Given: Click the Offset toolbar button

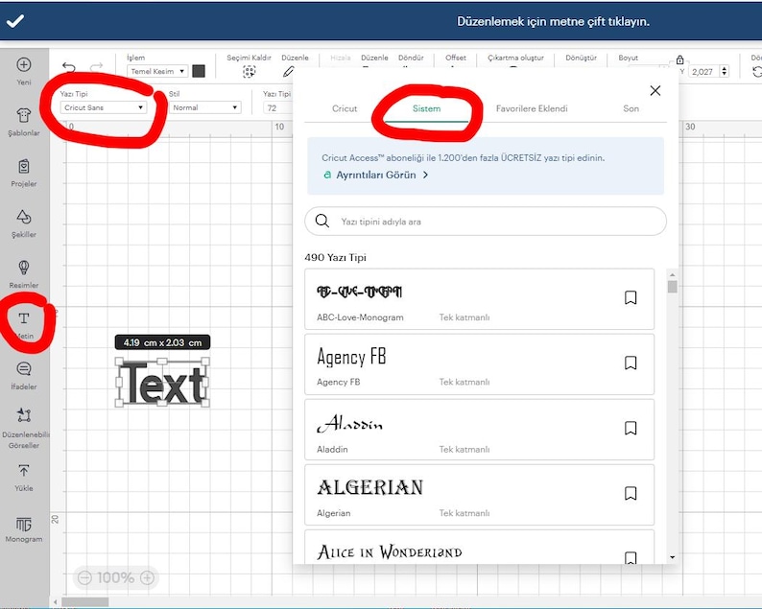Looking at the screenshot, I should click(455, 58).
